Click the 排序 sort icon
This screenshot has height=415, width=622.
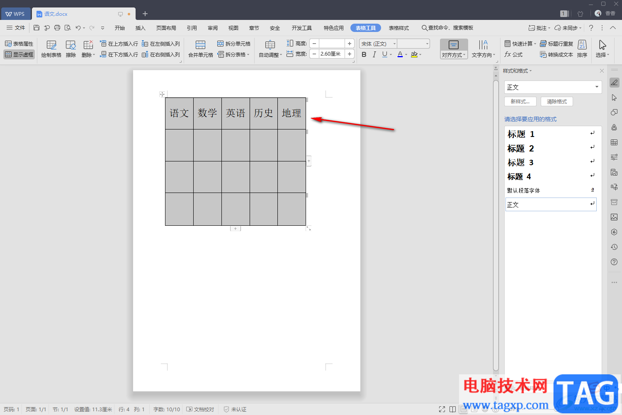tap(582, 49)
